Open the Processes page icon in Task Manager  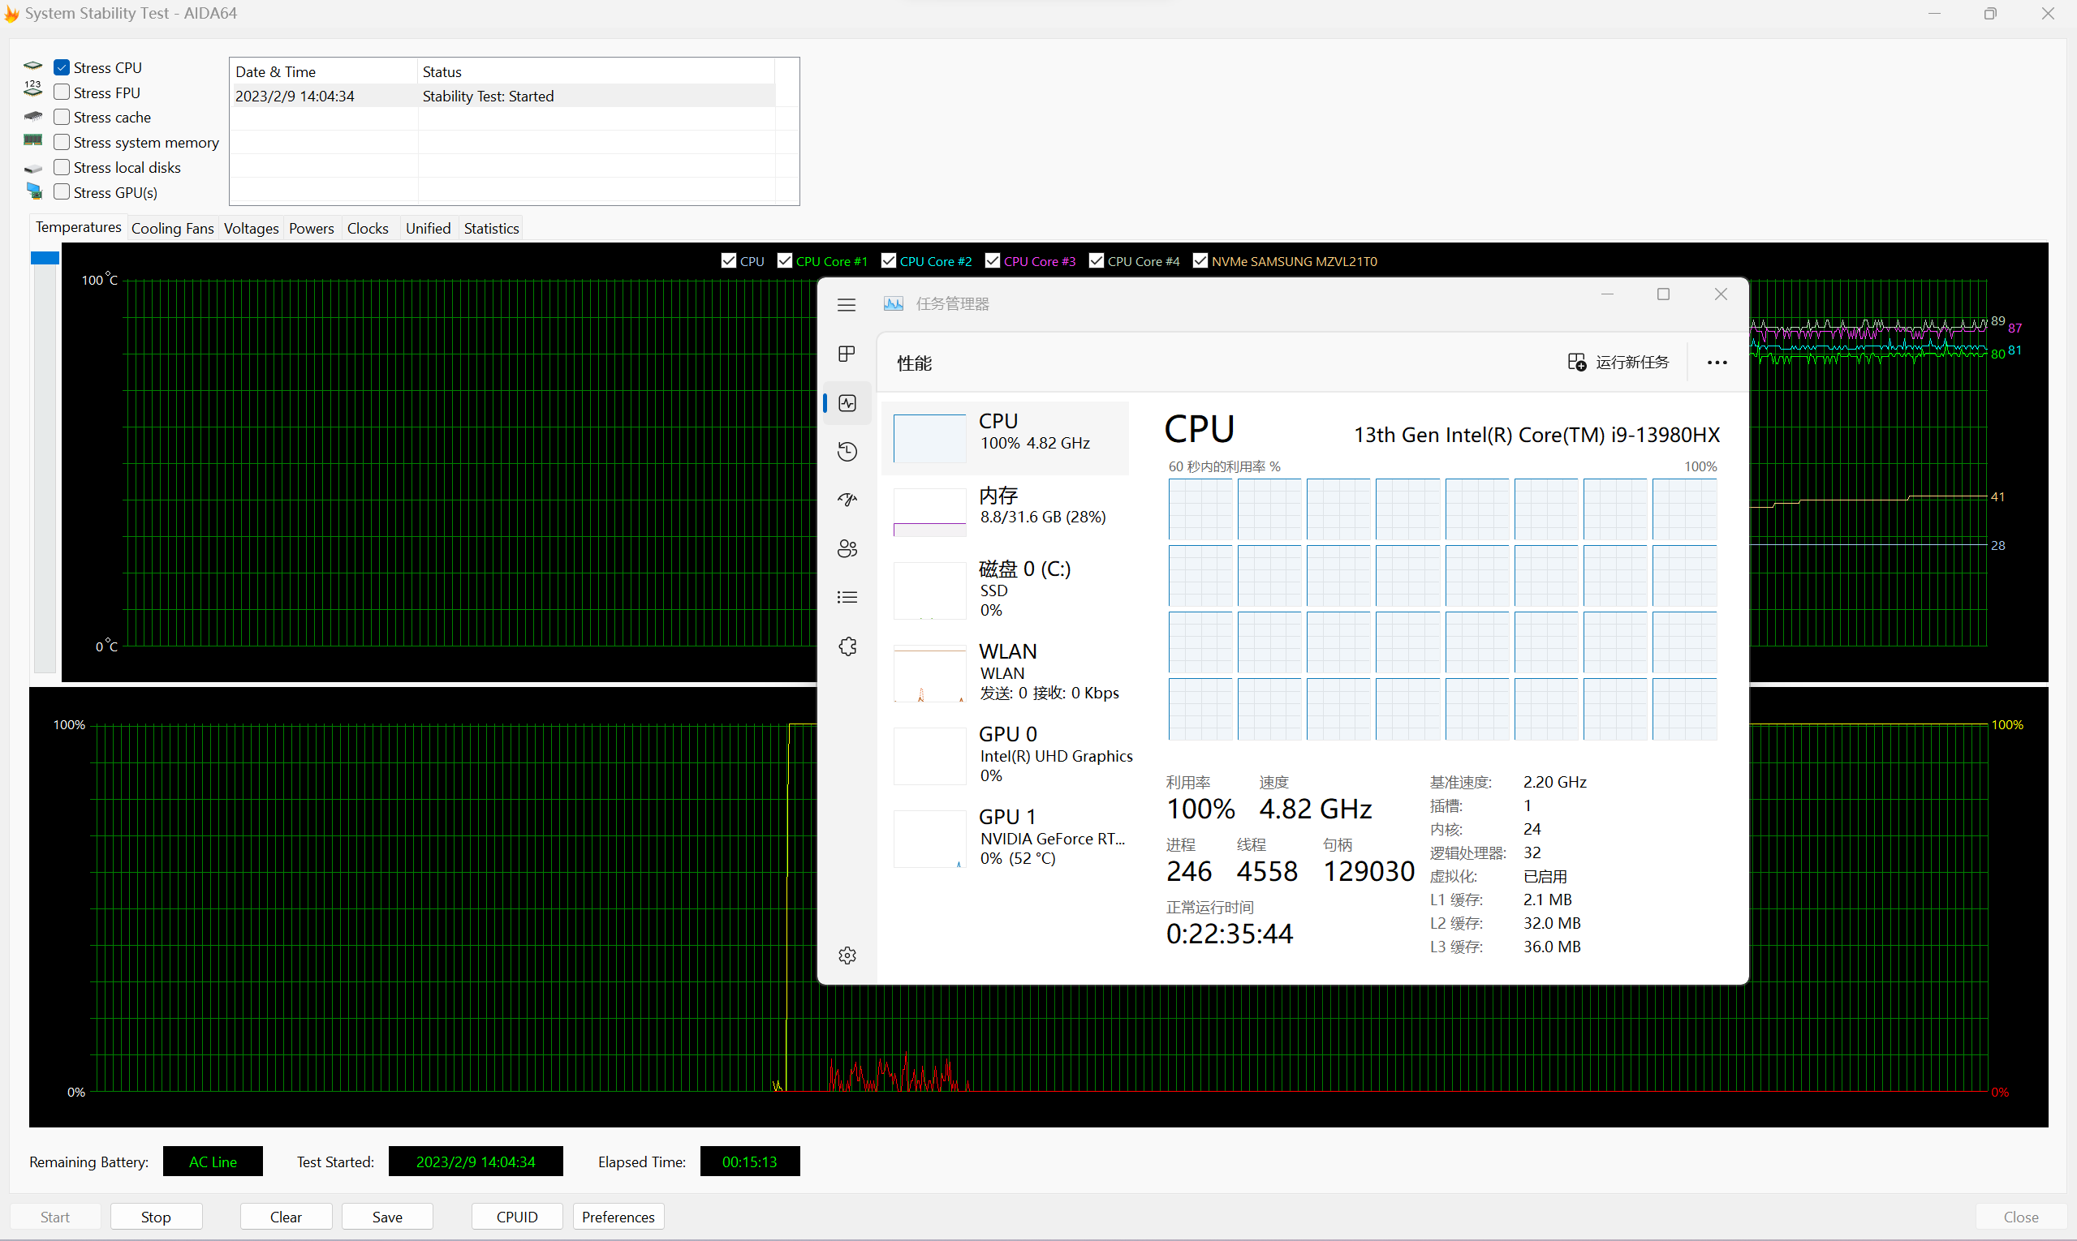point(847,354)
